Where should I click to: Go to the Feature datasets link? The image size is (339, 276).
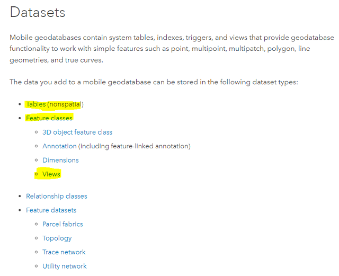[x=51, y=210]
